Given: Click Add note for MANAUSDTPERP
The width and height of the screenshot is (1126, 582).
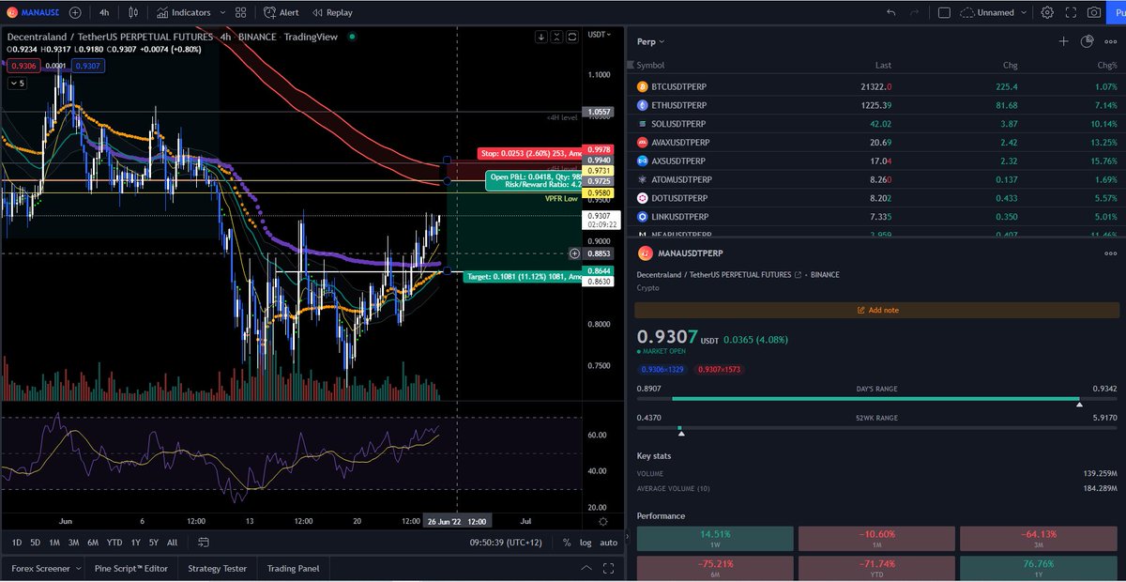Looking at the screenshot, I should 877,310.
